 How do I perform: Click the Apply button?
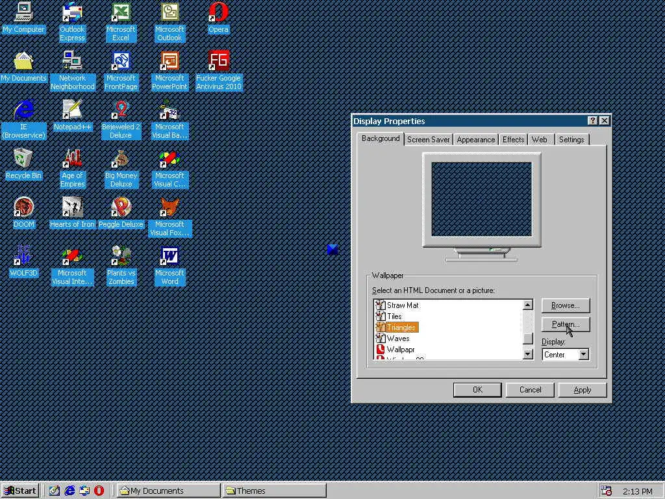[583, 390]
